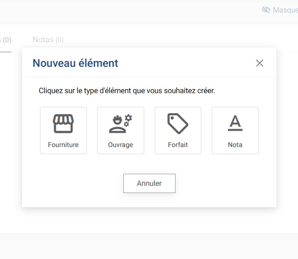Image resolution: width=298 pixels, height=259 pixels.
Task: Click the "Masque" text at top right
Action: pyautogui.click(x=285, y=10)
